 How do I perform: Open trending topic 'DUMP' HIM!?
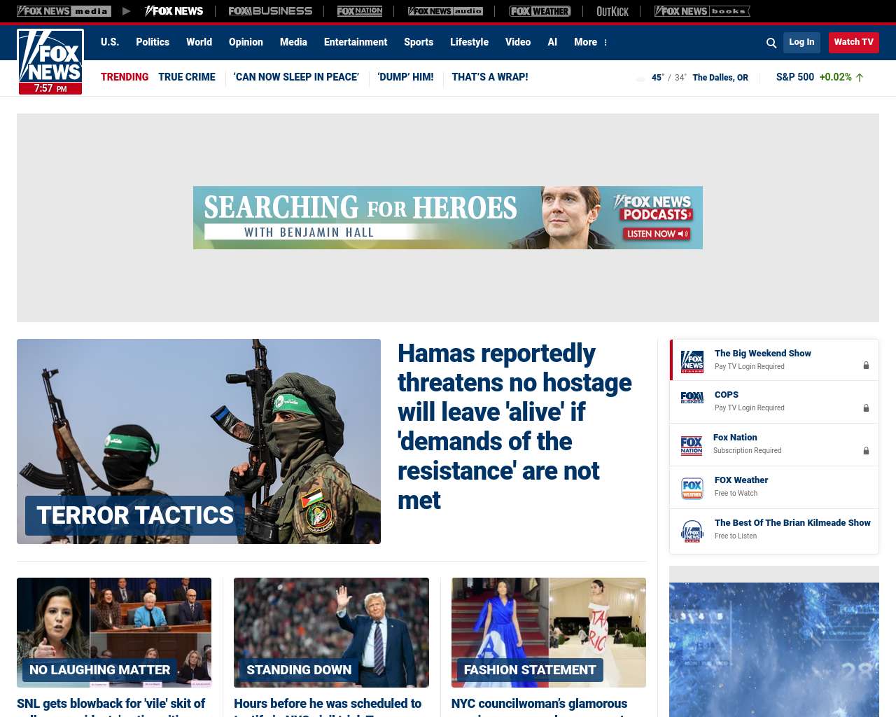pyautogui.click(x=405, y=77)
